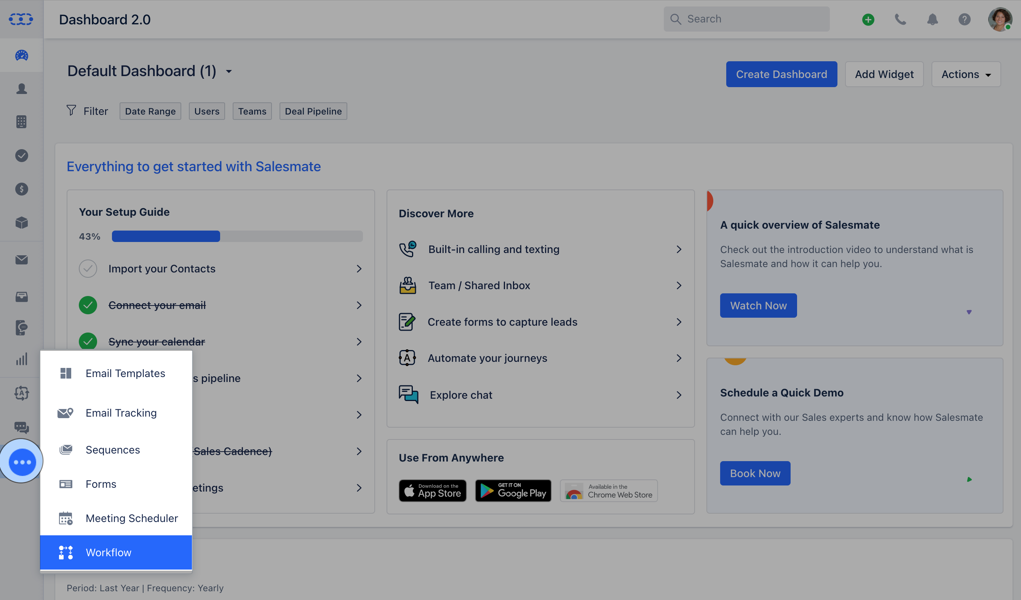Image resolution: width=1021 pixels, height=600 pixels.
Task: Expand the Built-in calling and texting chevron
Action: (679, 249)
